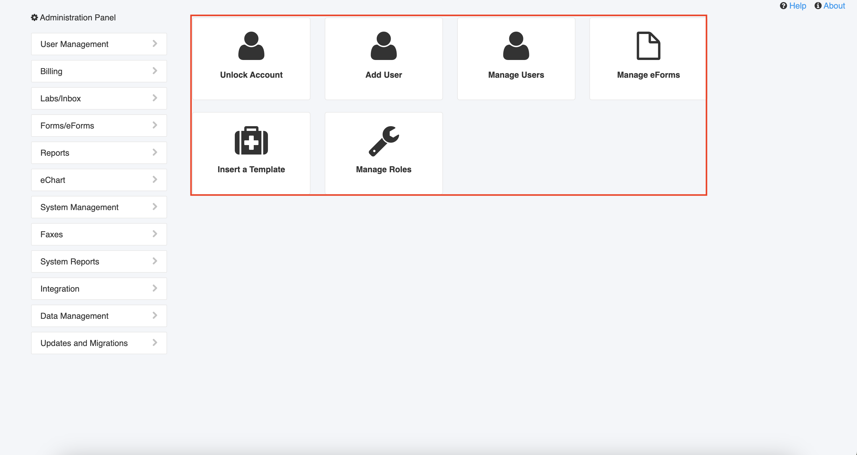Click the Manage Users person icon

pyautogui.click(x=516, y=45)
